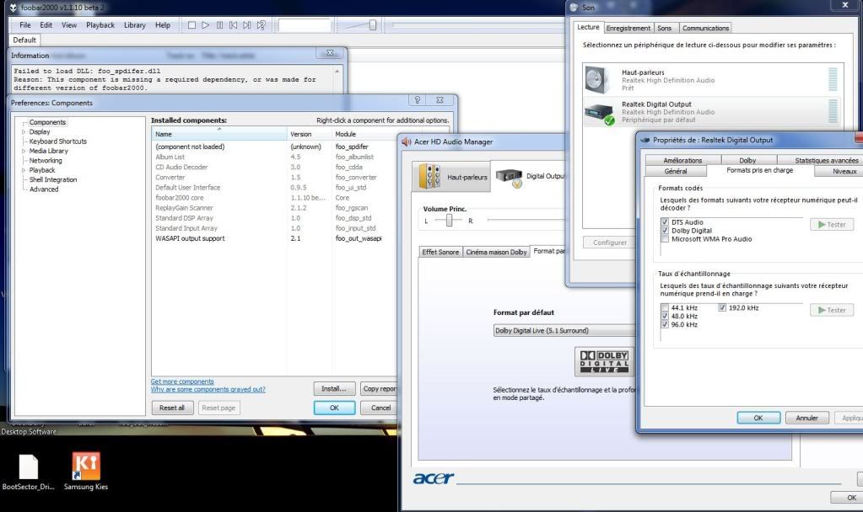
Task: Switch to the Enregistrement tab in Son window
Action: [x=628, y=28]
